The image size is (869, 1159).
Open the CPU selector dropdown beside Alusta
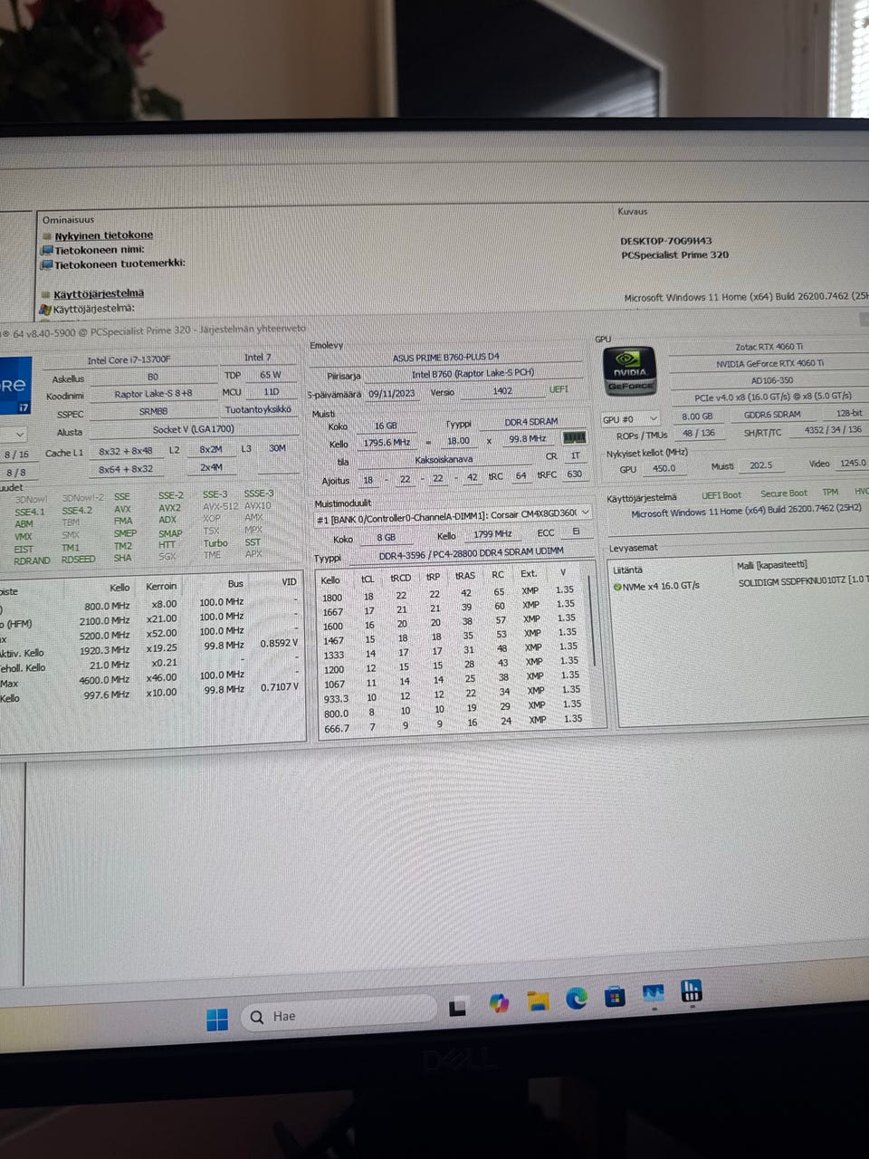click(x=14, y=434)
